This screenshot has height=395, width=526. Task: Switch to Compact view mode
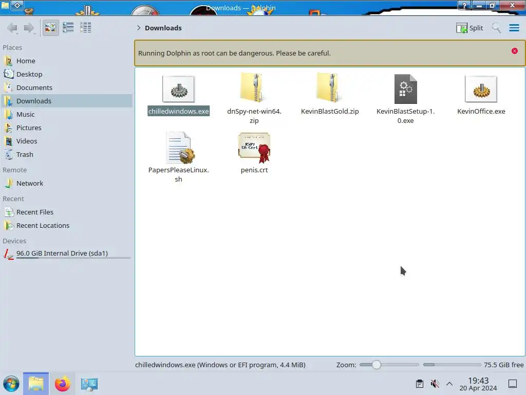click(x=68, y=28)
